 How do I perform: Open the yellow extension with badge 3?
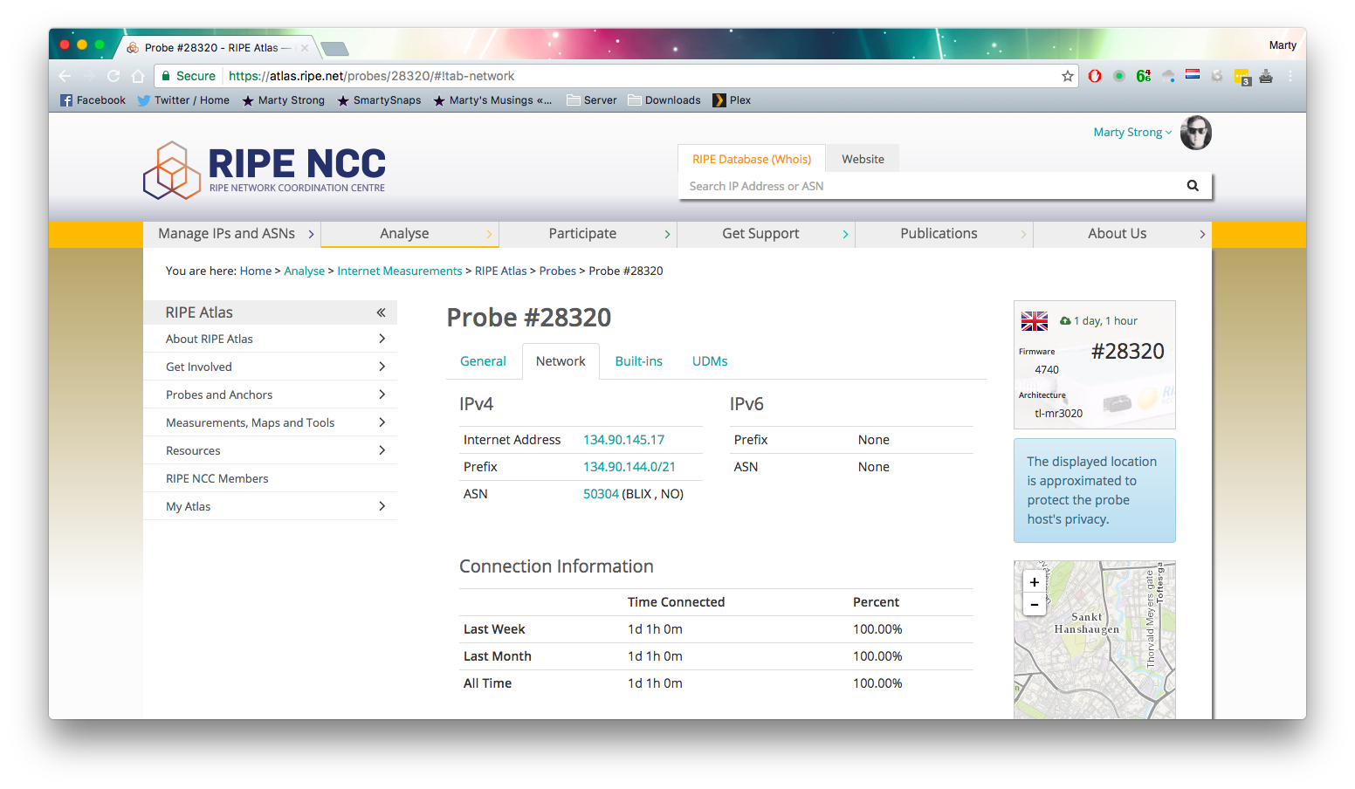click(x=1242, y=77)
